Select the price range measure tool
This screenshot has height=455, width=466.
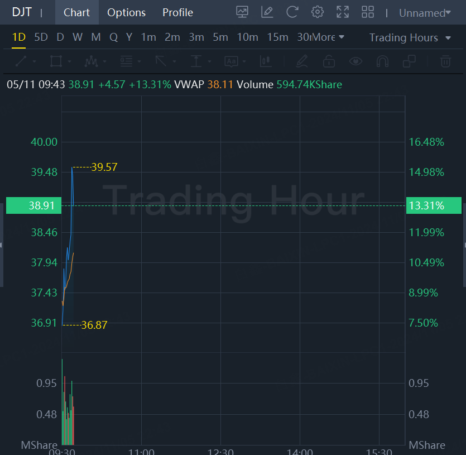(x=196, y=61)
